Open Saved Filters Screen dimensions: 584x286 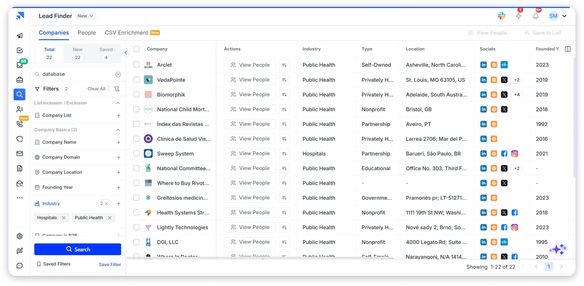(x=54, y=264)
